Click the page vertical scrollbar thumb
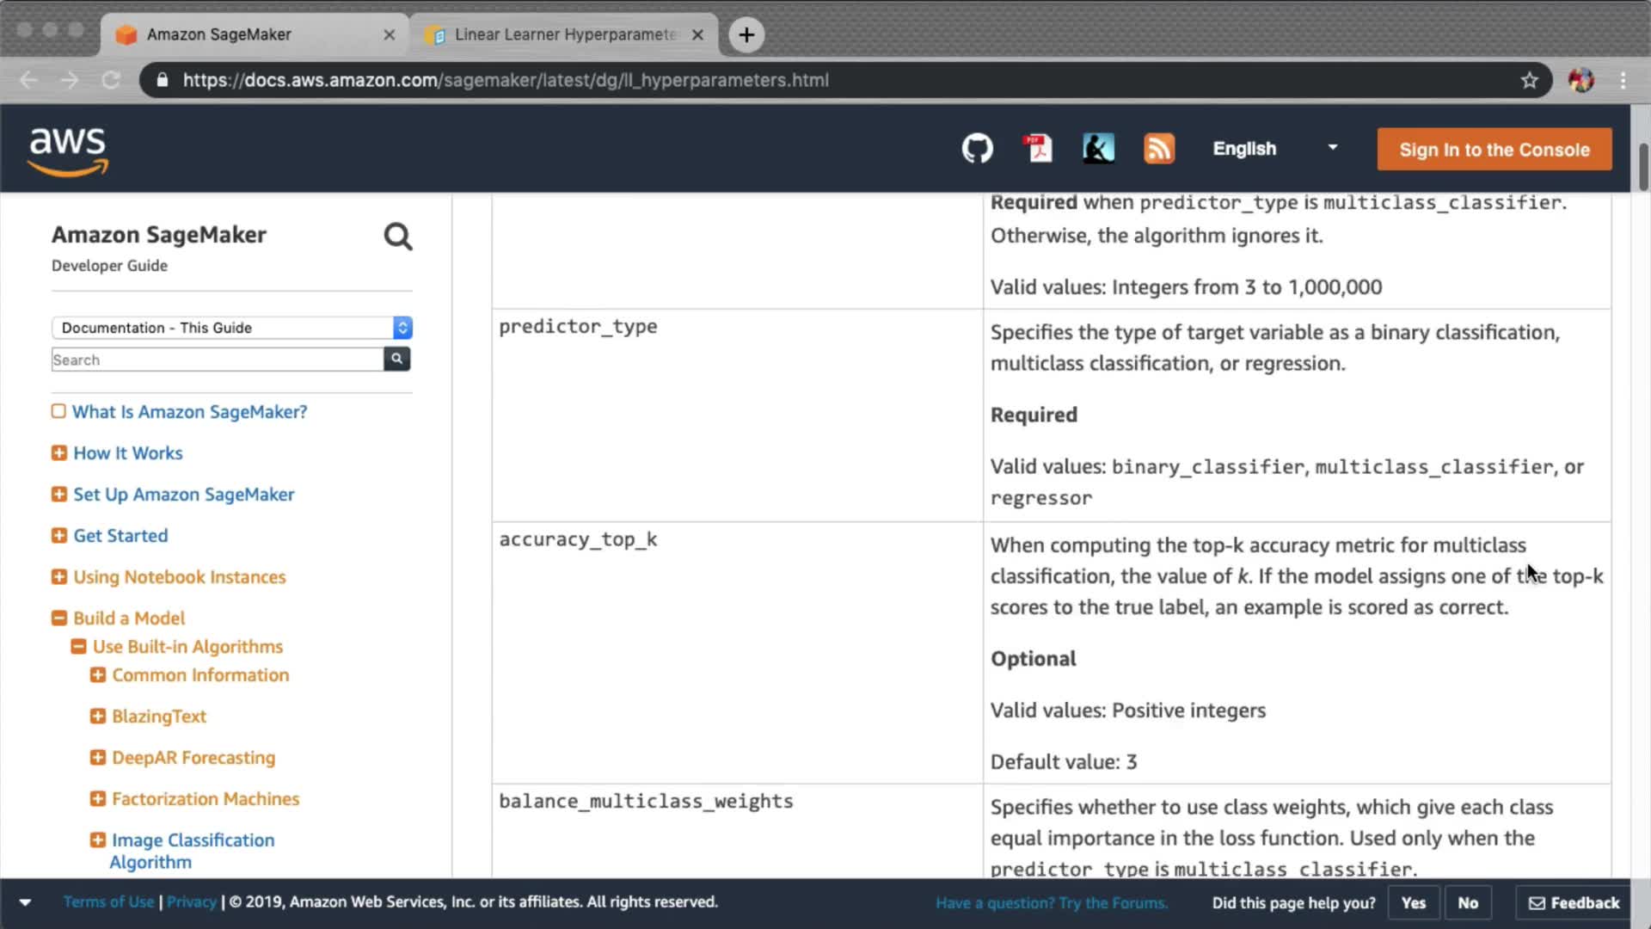This screenshot has height=929, width=1651. 1643,168
